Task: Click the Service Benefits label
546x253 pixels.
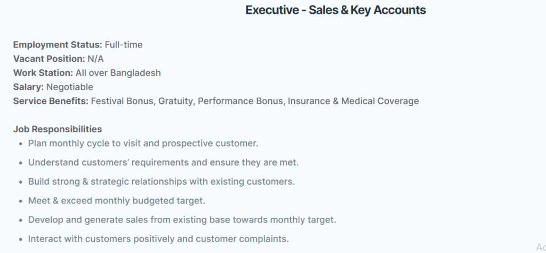Action: 51,101
